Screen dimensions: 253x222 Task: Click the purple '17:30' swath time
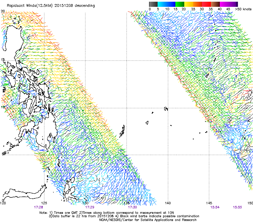point(132,207)
